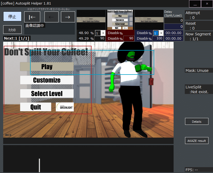This screenshot has height=173, width=213.
Task: Click the Split delay field showing 0
Action: click(x=174, y=20)
